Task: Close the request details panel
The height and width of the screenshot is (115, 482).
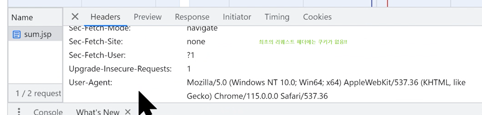Action: pos(75,17)
